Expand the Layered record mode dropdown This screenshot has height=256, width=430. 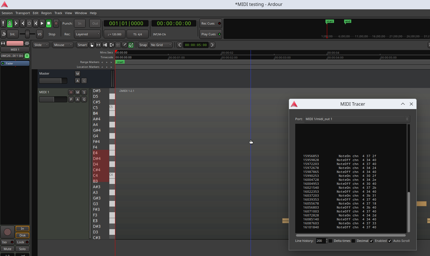pos(87,34)
